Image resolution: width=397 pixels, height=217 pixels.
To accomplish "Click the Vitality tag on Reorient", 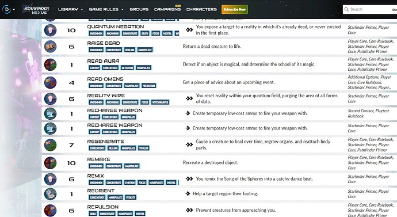I will pos(131,197).
